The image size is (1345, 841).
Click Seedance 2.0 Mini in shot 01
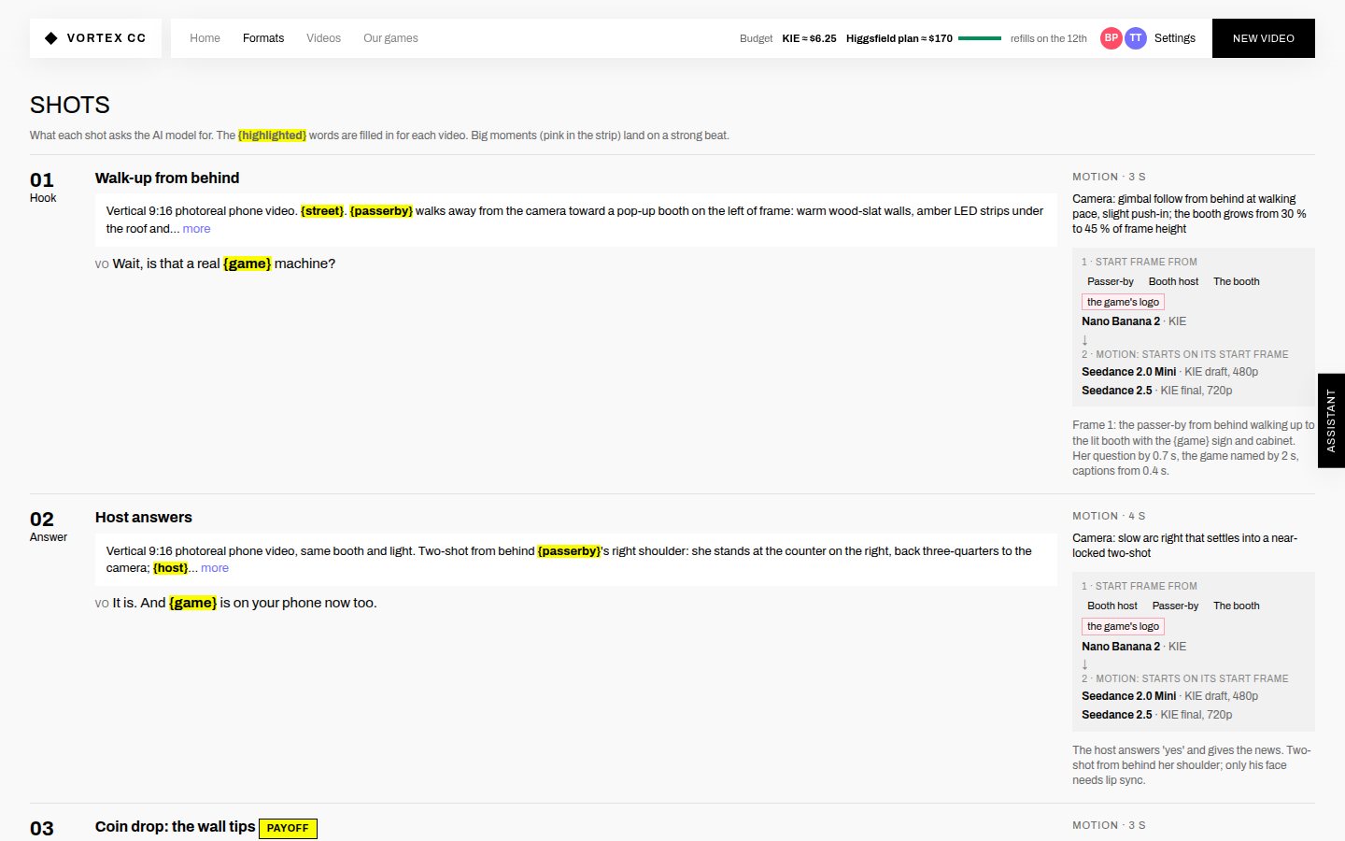point(1128,372)
